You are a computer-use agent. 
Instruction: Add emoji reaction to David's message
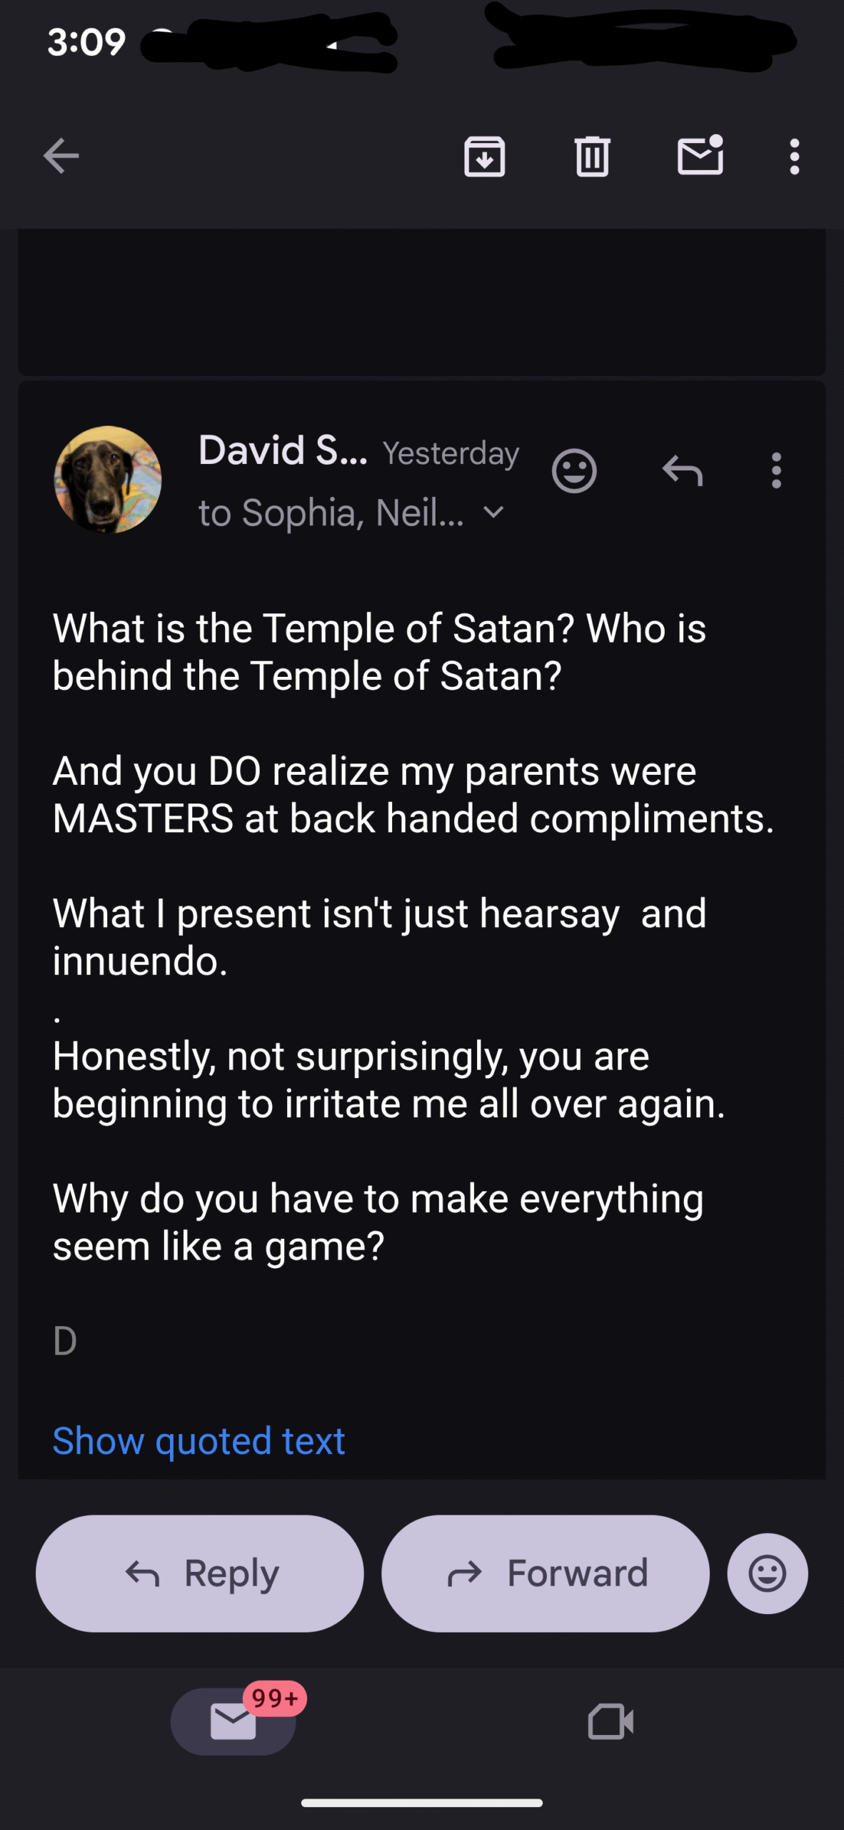(x=573, y=471)
